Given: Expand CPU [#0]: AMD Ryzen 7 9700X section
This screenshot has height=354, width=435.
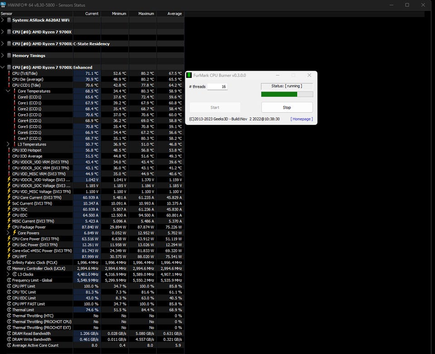Looking at the screenshot, I should [3, 32].
